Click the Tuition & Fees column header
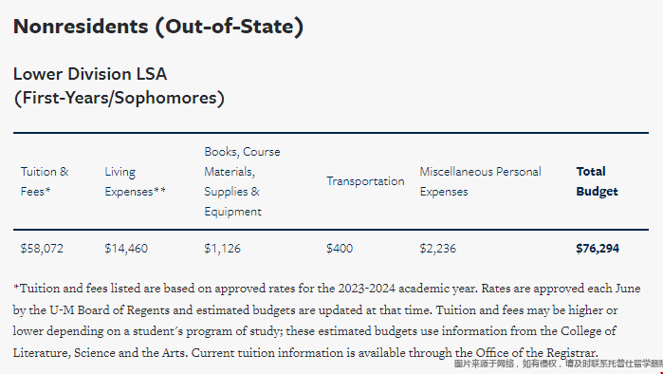This screenshot has width=663, height=374. (x=45, y=181)
